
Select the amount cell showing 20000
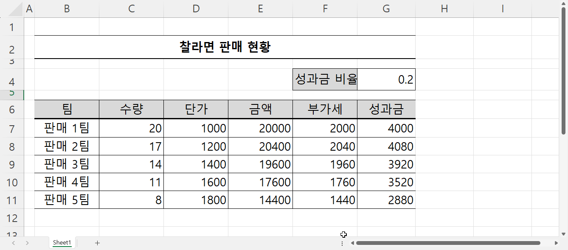point(261,128)
